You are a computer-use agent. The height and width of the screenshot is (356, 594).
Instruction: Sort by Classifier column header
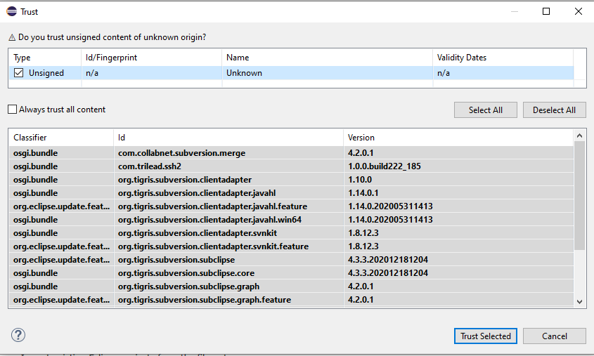click(61, 138)
